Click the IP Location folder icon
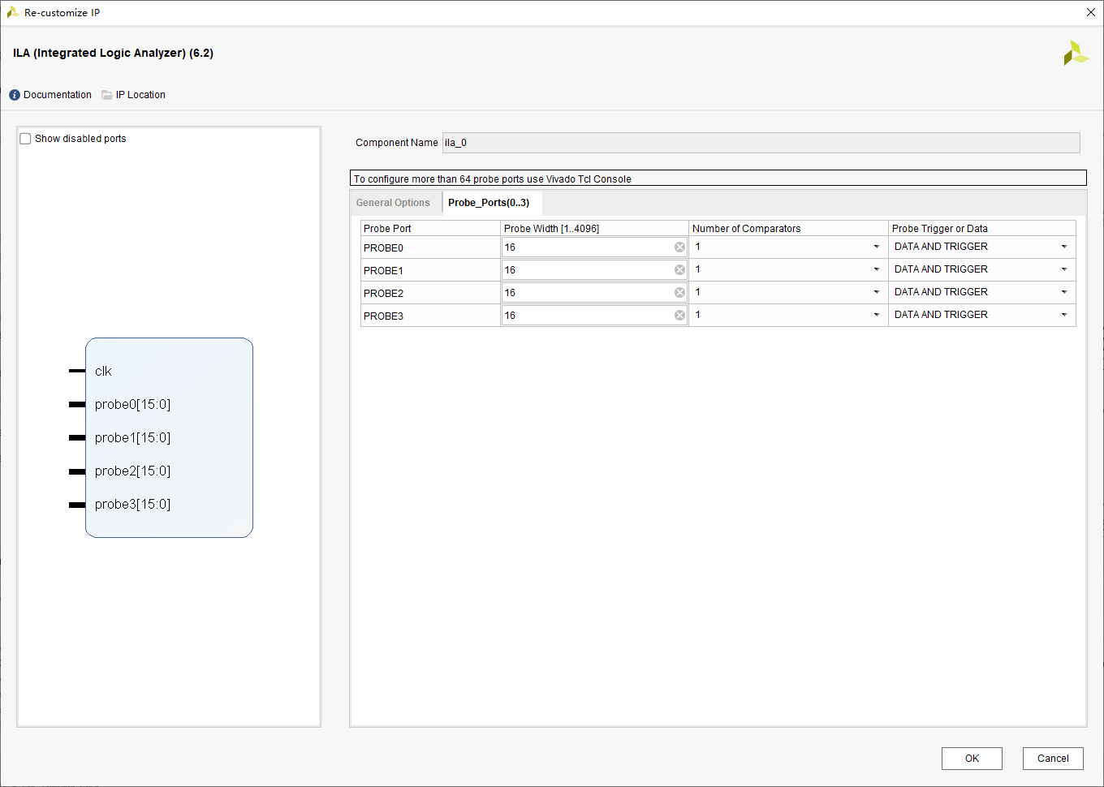 107,95
